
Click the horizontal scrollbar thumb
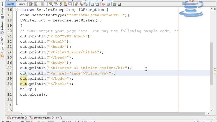pos(126,114)
